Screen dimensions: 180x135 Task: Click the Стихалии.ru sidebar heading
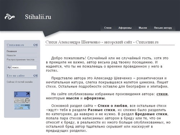point(15,45)
